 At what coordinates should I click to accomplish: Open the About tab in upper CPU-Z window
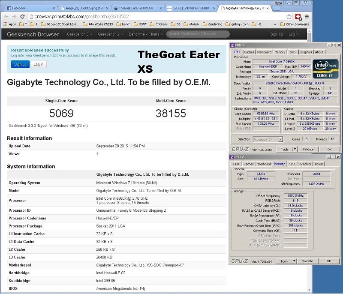pyautogui.click(x=319, y=52)
